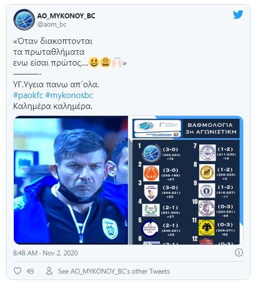Click the AO_MYKONOY_BC display name

tap(66, 16)
